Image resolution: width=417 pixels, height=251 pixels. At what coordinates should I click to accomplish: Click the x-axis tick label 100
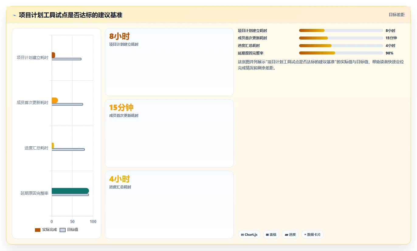(x=93, y=221)
